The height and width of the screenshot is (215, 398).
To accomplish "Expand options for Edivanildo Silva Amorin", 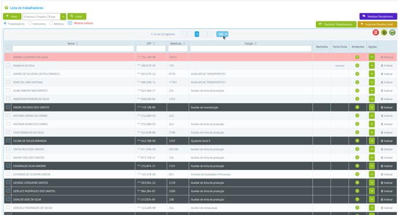I will pos(372,166).
